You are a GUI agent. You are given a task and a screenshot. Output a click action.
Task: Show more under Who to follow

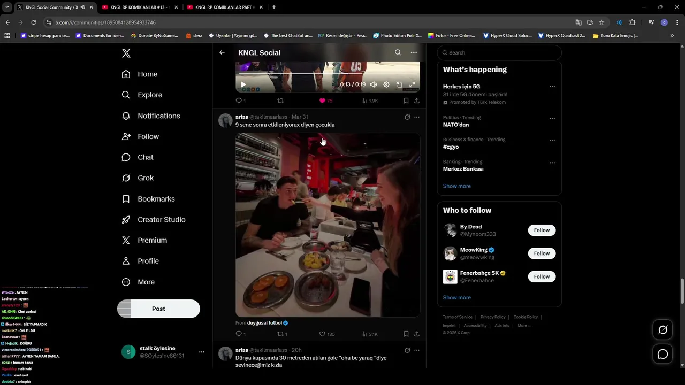(457, 297)
